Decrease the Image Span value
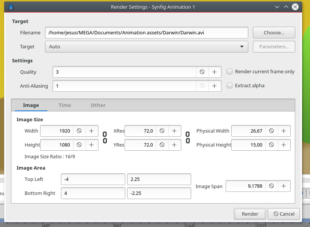 coord(271,186)
